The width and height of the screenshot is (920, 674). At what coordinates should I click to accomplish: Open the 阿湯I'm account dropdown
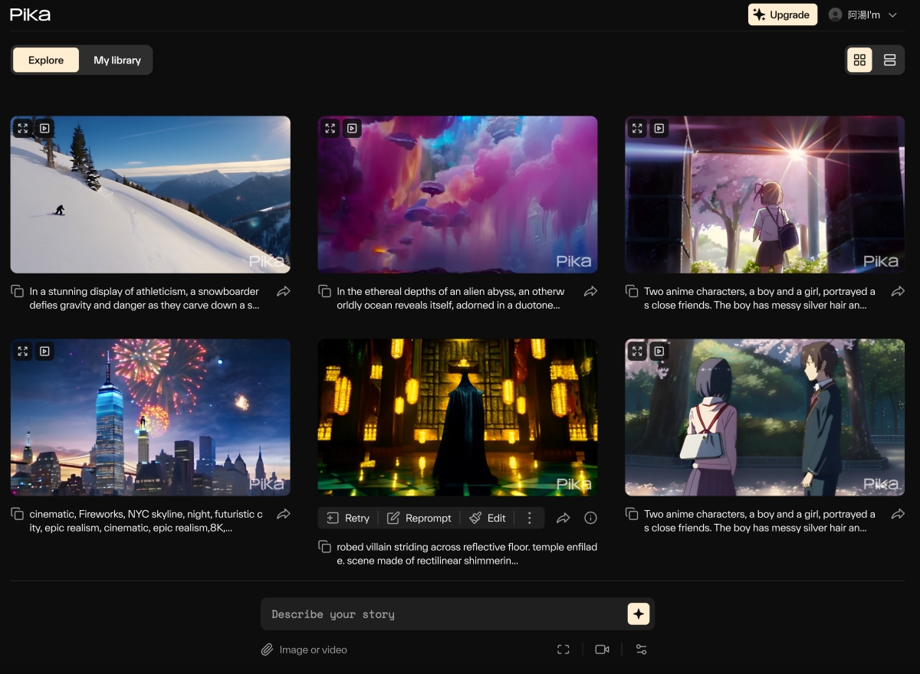pos(863,15)
